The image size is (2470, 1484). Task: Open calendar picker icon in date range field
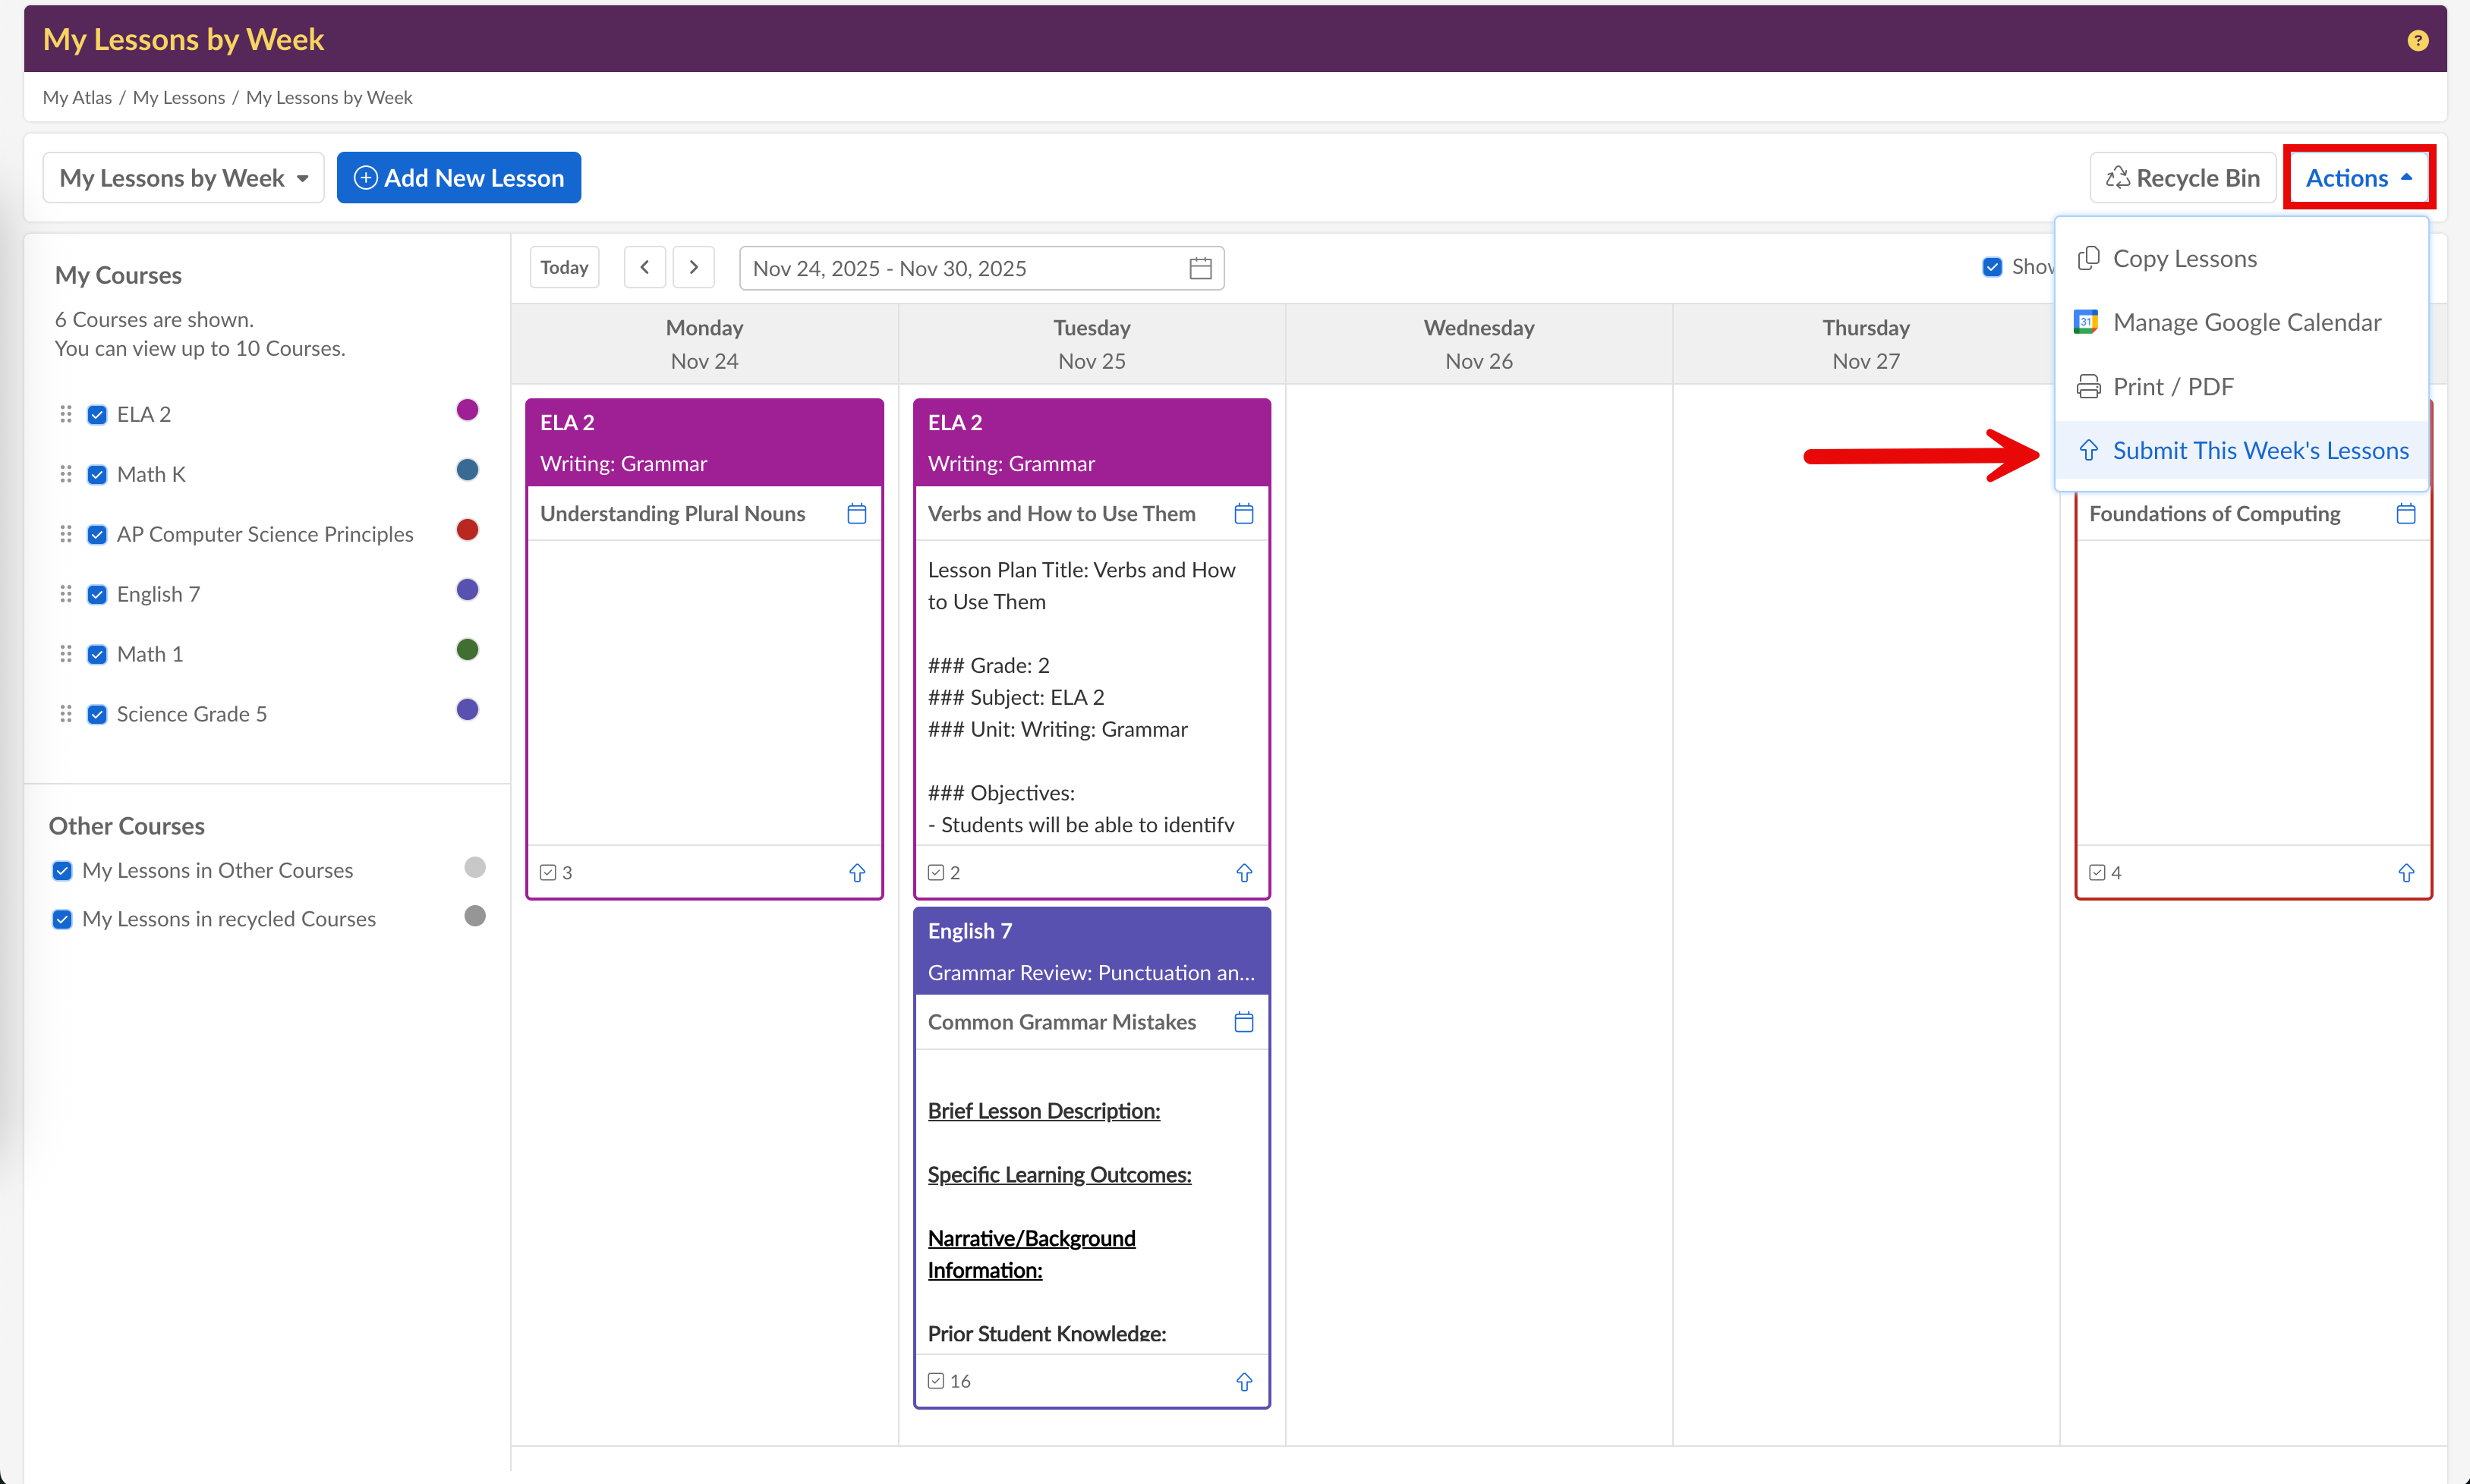pos(1199,268)
